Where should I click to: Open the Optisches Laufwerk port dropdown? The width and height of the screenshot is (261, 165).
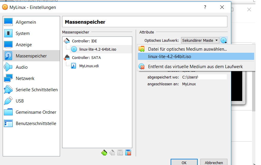coord(200,40)
